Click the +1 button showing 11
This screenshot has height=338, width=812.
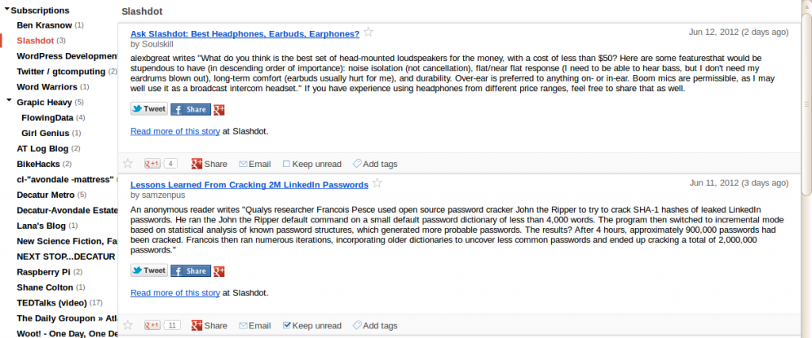162,325
